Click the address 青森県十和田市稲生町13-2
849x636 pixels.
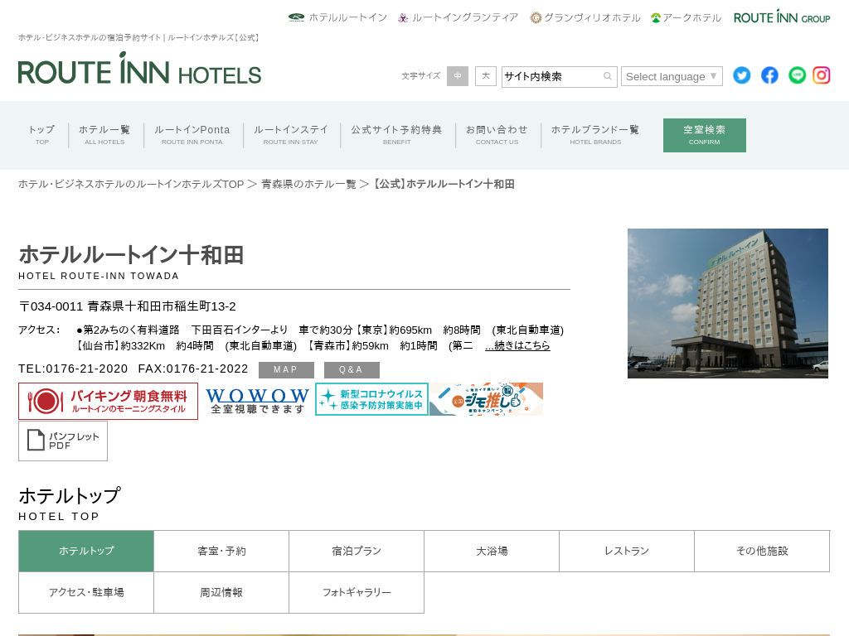coord(162,306)
